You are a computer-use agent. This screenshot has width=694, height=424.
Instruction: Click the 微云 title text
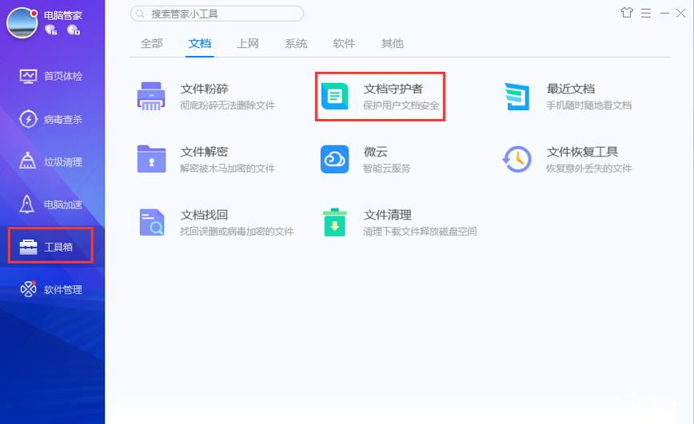point(376,152)
